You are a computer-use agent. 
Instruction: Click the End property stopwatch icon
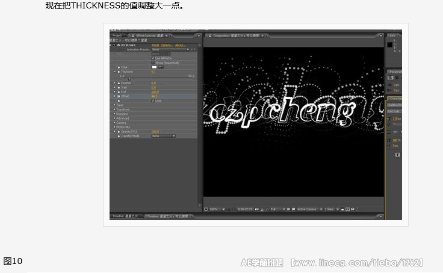(119, 92)
